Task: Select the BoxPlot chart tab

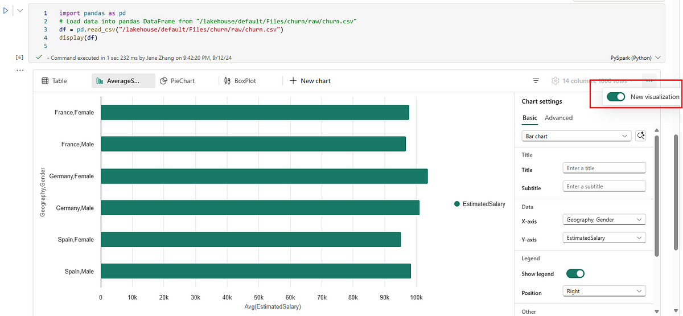Action: pyautogui.click(x=240, y=81)
